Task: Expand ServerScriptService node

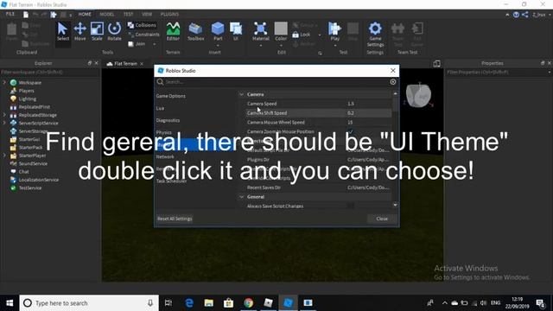Action: [4, 123]
